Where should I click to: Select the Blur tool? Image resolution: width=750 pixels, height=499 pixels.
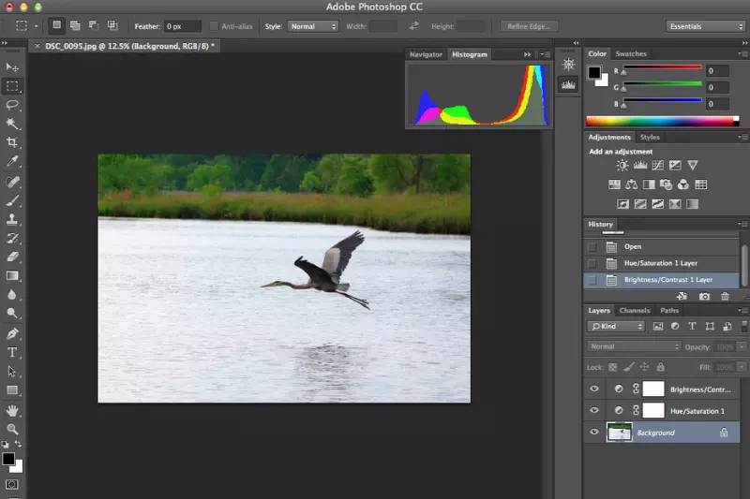(x=12, y=295)
